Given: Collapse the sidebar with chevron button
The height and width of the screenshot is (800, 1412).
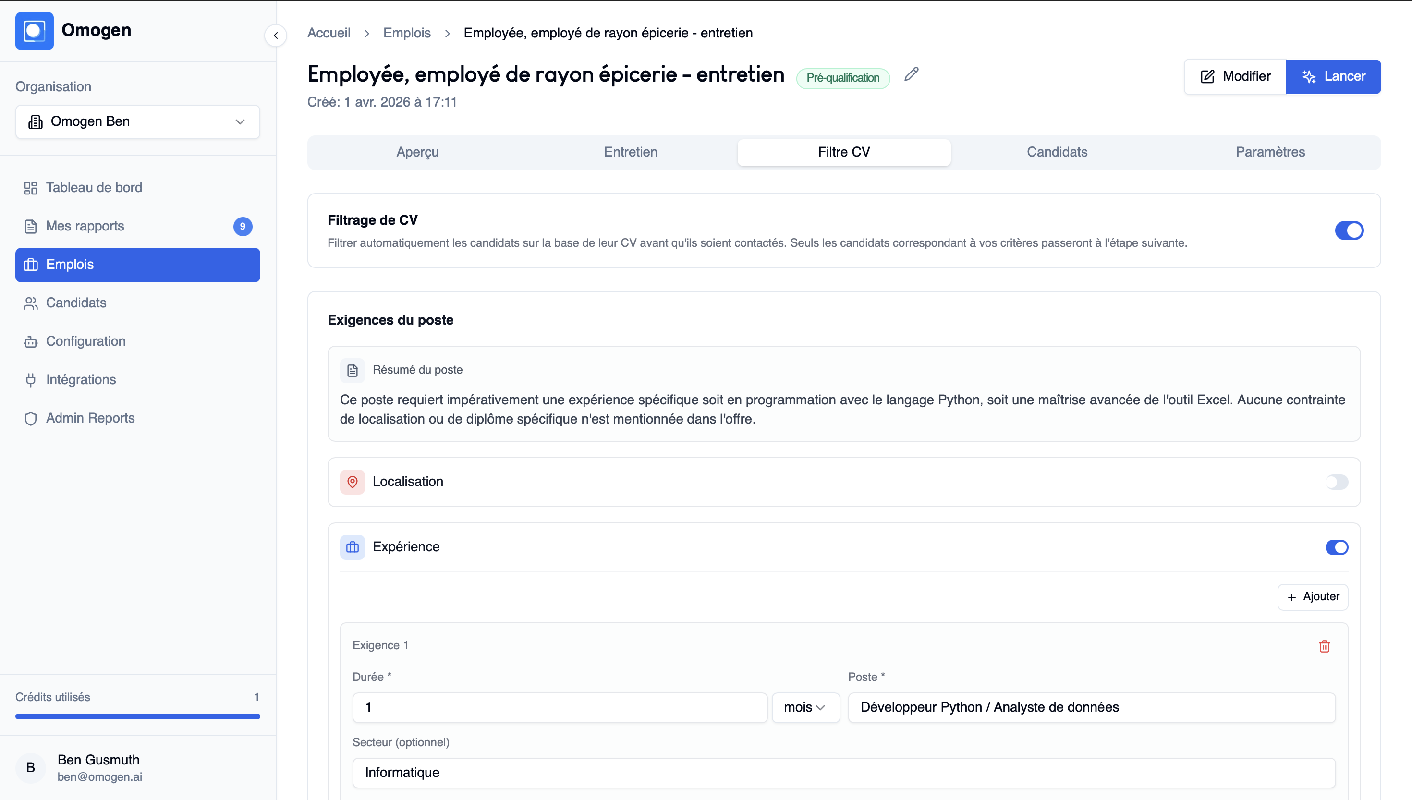Looking at the screenshot, I should pos(276,36).
